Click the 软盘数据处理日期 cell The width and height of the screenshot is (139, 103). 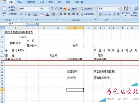click(105, 71)
